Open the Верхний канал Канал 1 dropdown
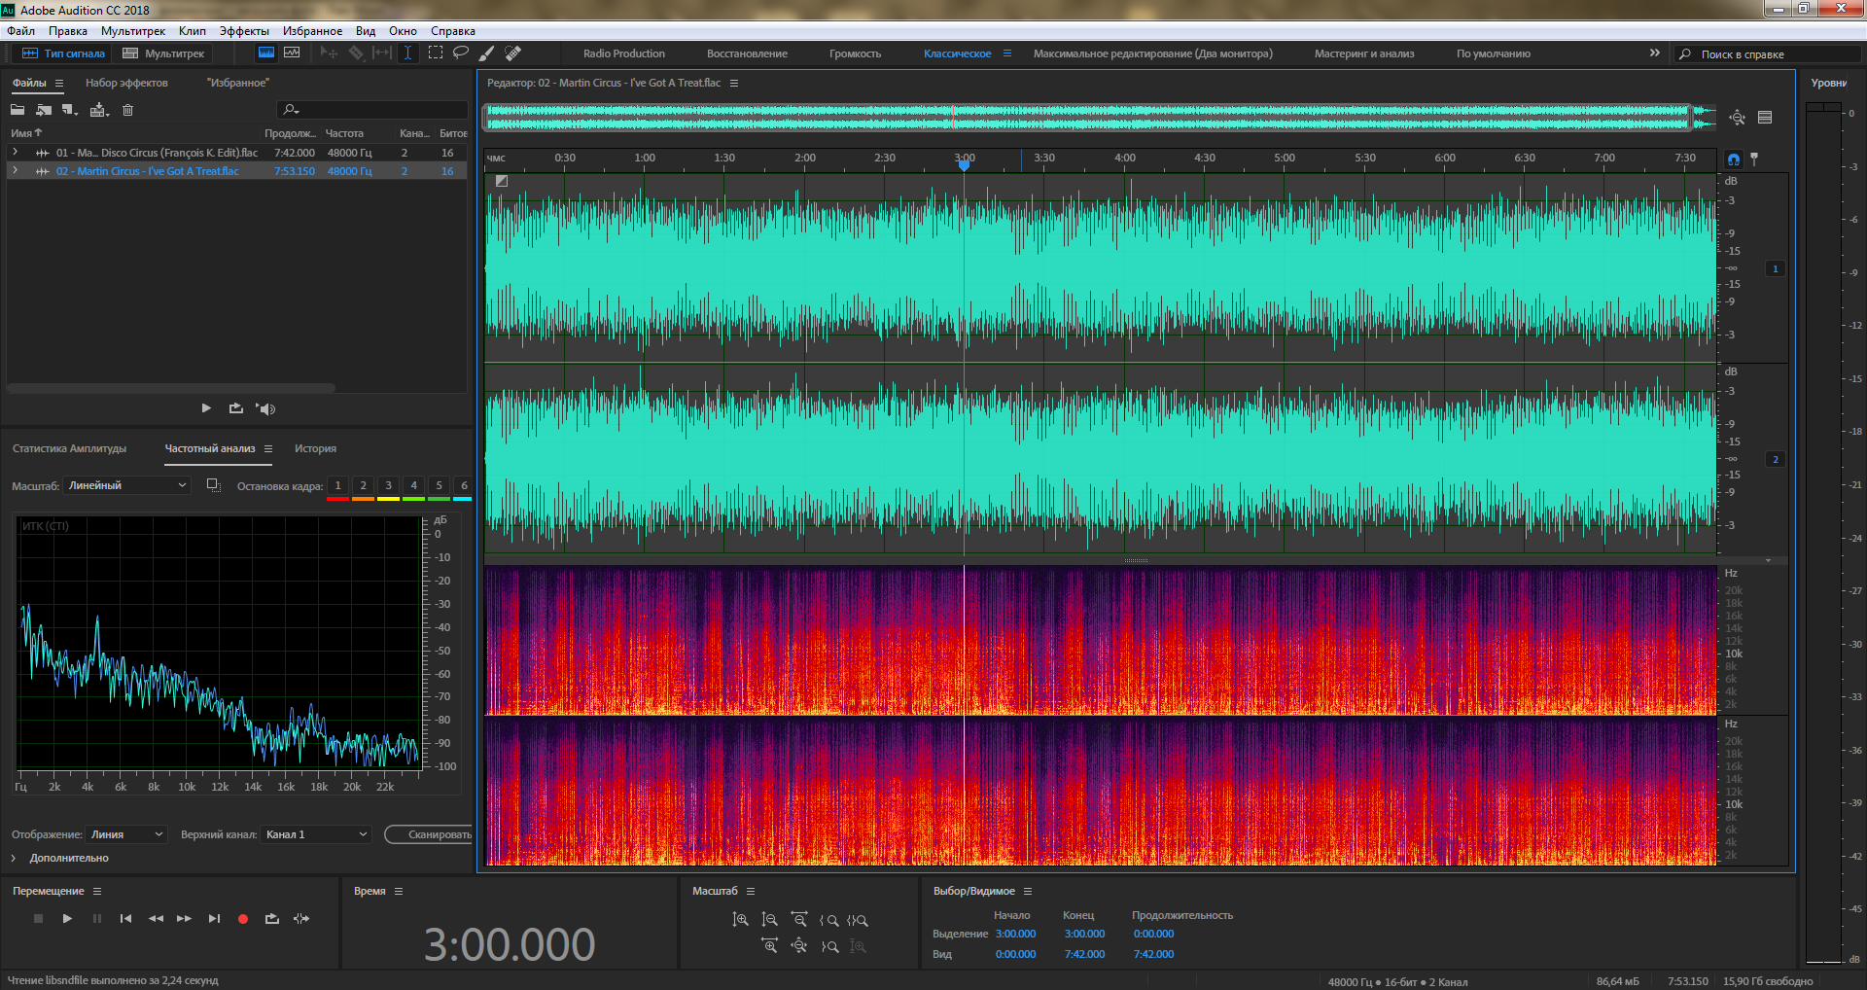This screenshot has width=1867, height=990. pyautogui.click(x=316, y=834)
